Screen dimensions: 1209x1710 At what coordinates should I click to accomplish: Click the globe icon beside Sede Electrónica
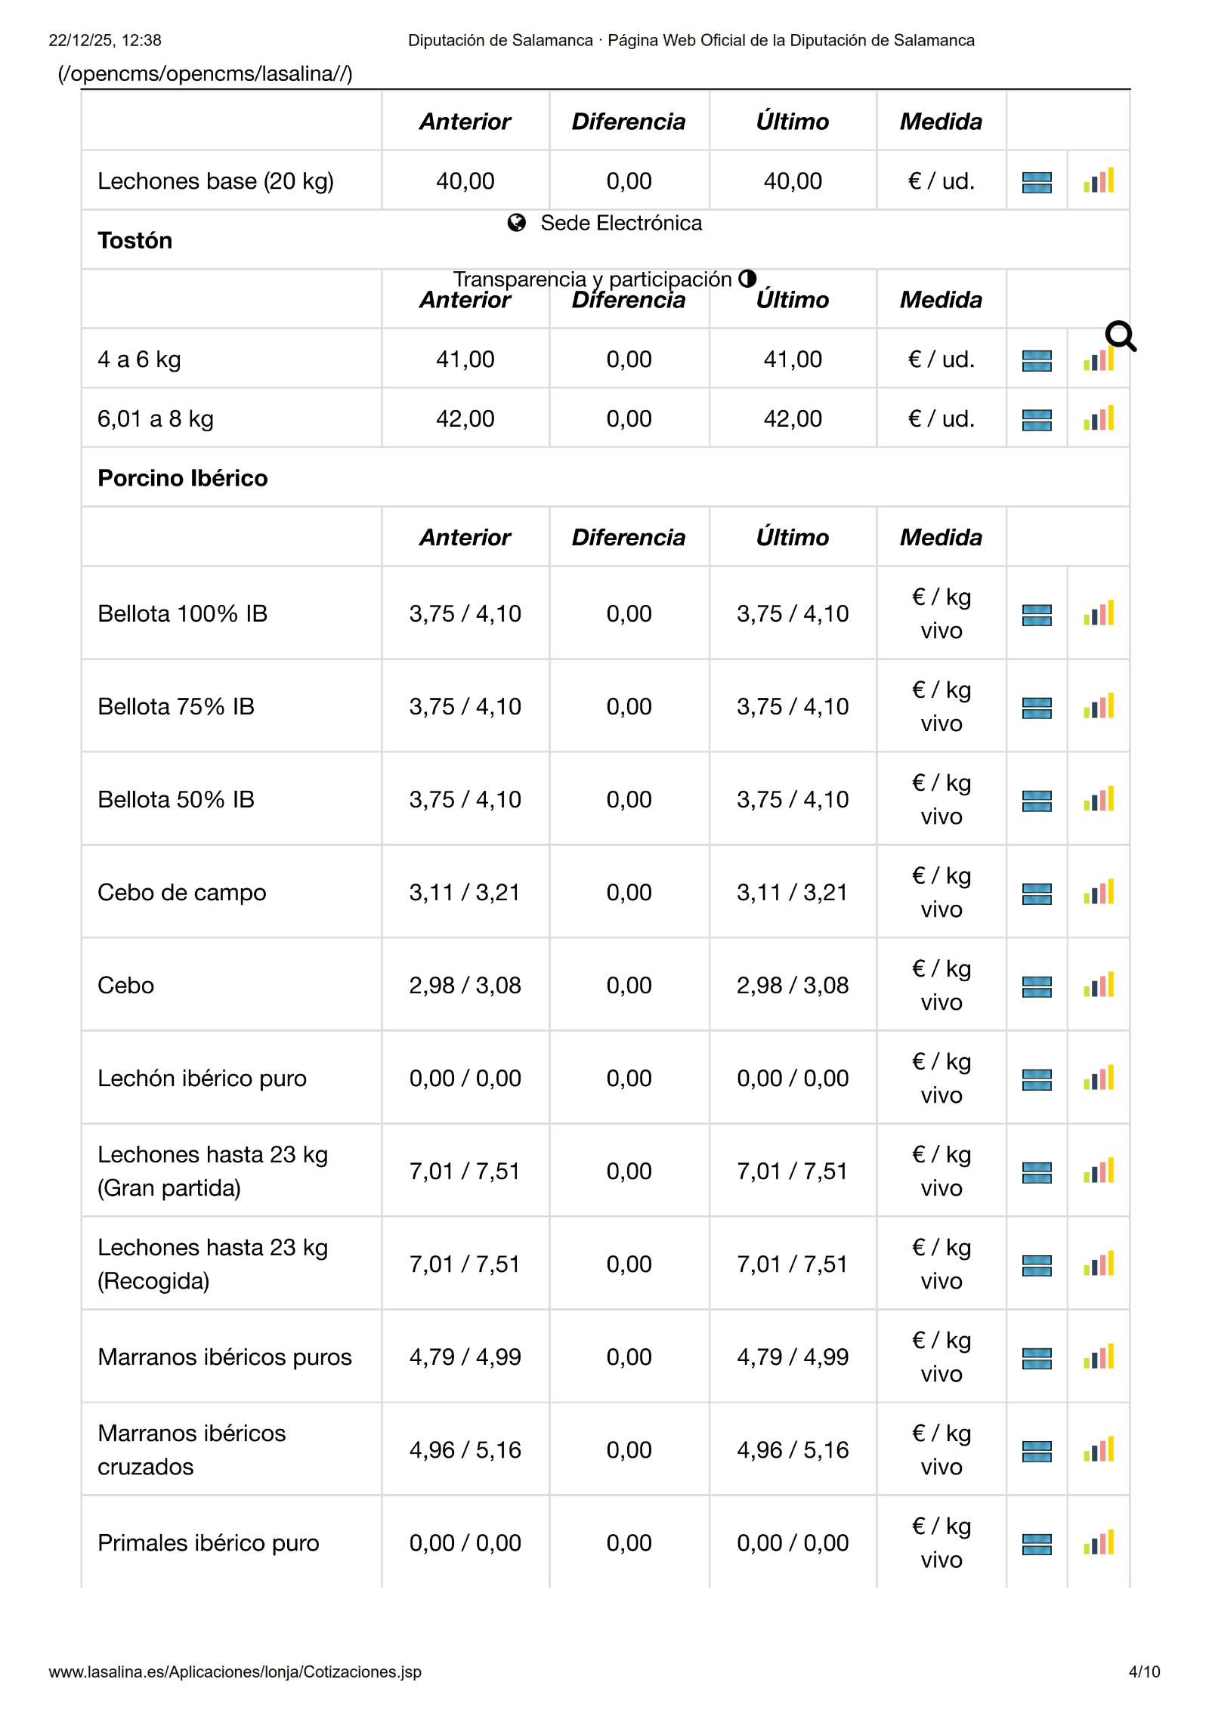click(517, 223)
